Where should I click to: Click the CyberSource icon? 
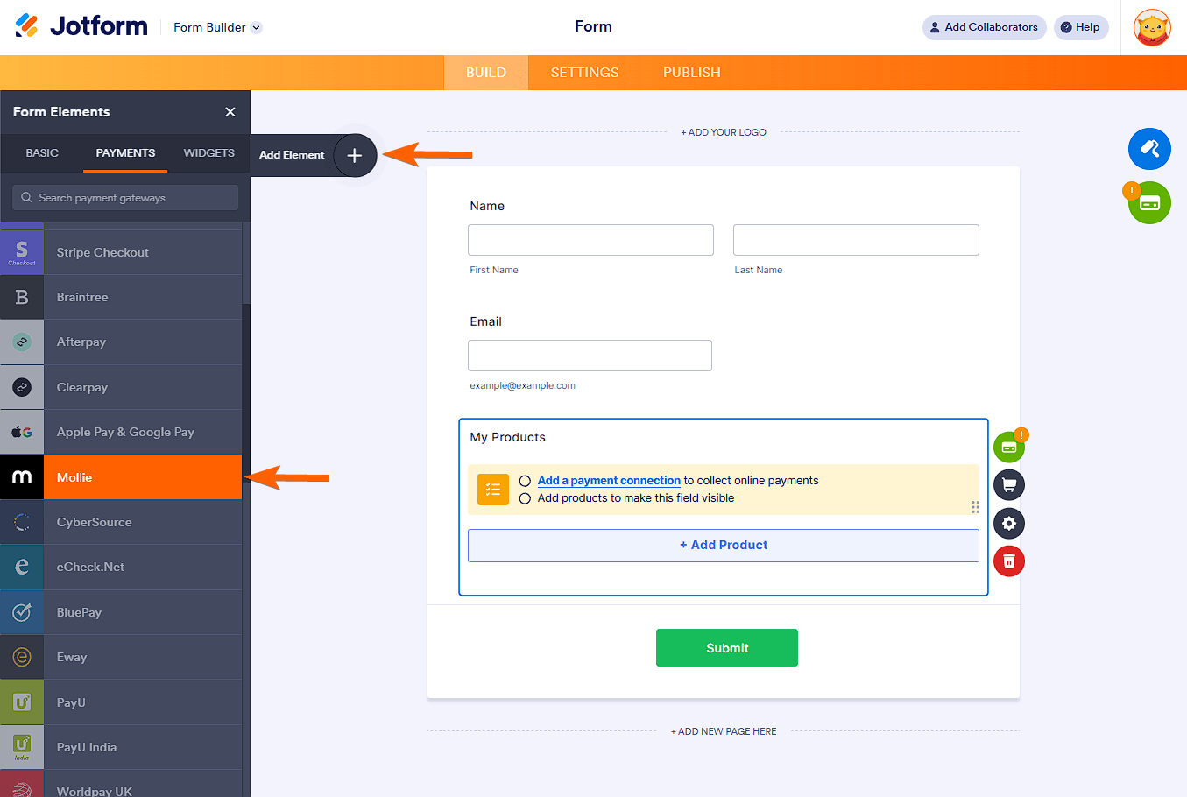click(x=22, y=522)
